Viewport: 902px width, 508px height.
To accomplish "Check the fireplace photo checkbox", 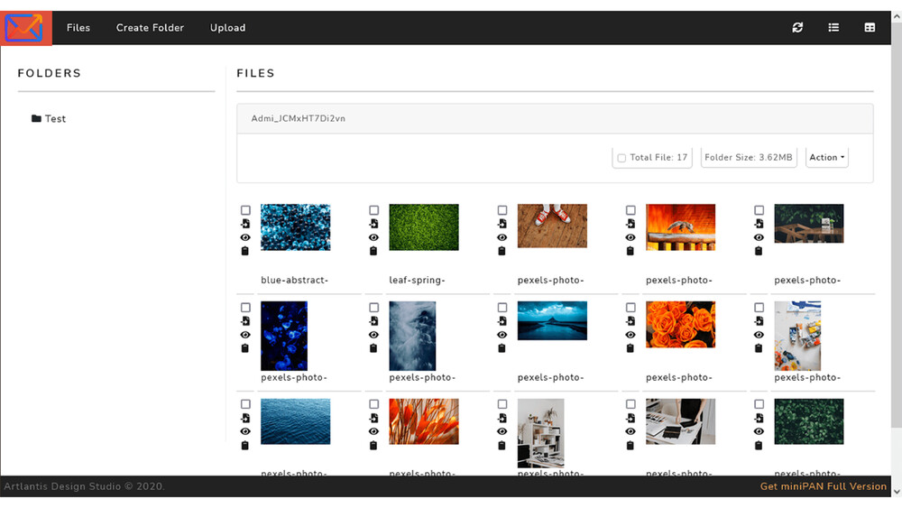I will click(x=630, y=210).
